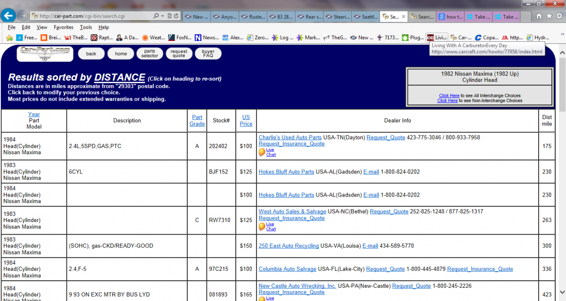Screen dimensions: 566x301
Task: Open the 'TheB...' favorites bar bookmark
Action: tap(76, 38)
